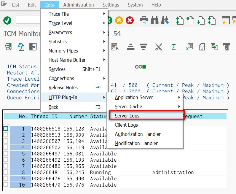Expand the Trace File submenu
The image size is (236, 194).
74,14
